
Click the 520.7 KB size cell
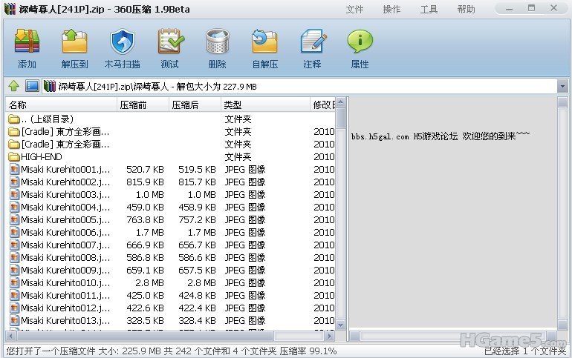[x=145, y=170]
